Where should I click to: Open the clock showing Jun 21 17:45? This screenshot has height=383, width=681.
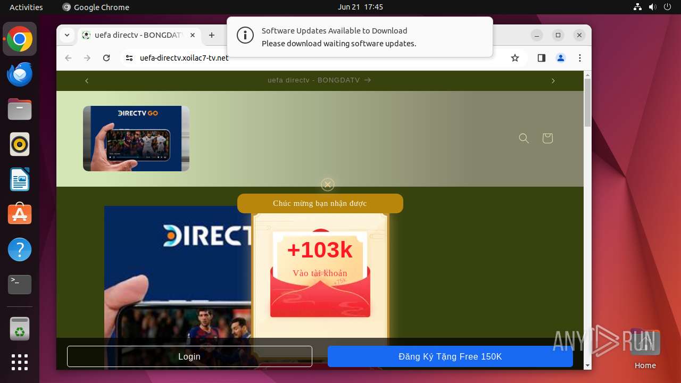click(360, 7)
